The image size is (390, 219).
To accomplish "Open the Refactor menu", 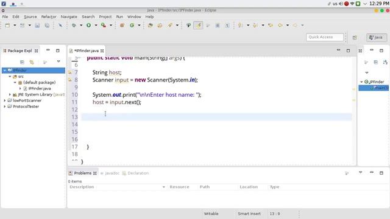I will pos(49,16).
